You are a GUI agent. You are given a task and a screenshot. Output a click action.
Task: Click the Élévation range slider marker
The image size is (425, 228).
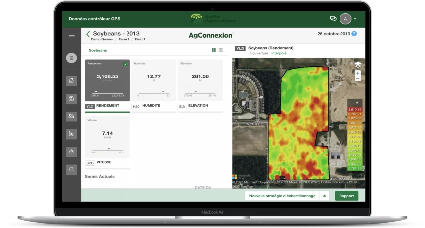tap(196, 91)
